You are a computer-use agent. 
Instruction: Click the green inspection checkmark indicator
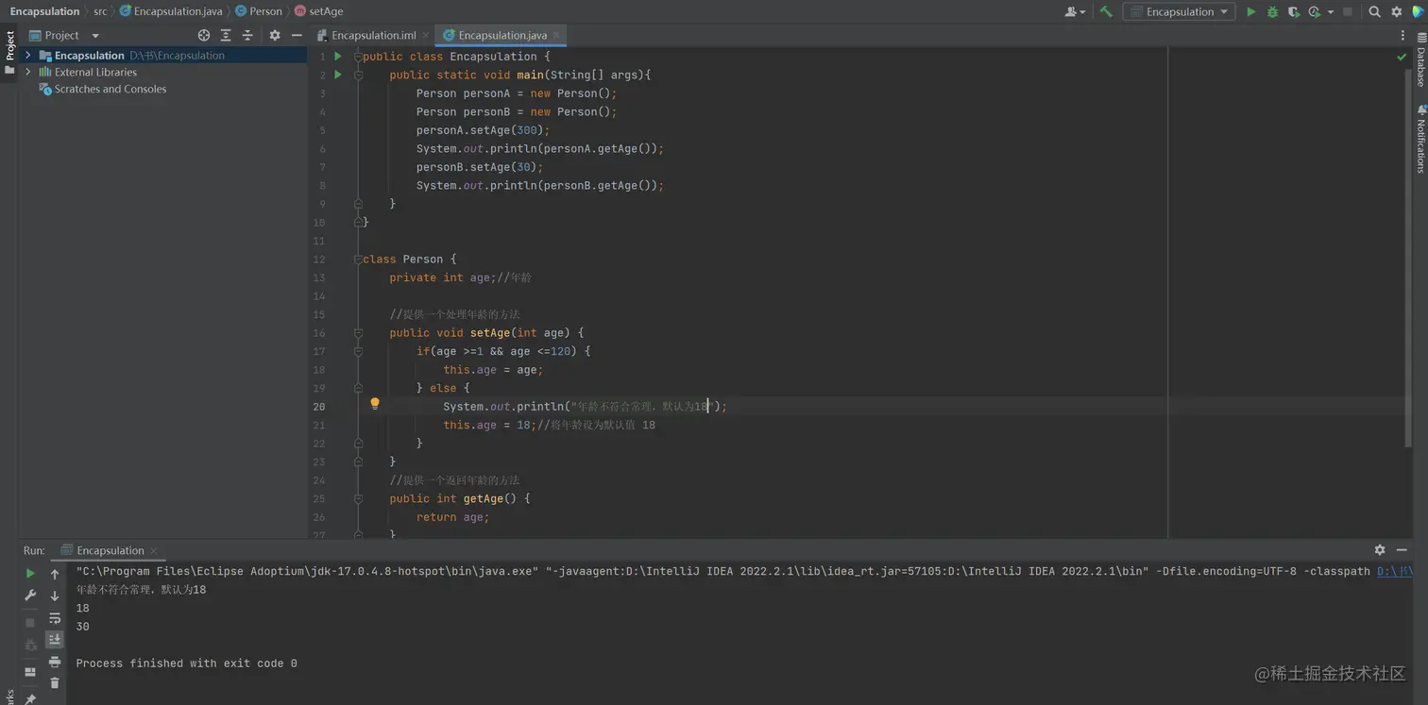1402,57
